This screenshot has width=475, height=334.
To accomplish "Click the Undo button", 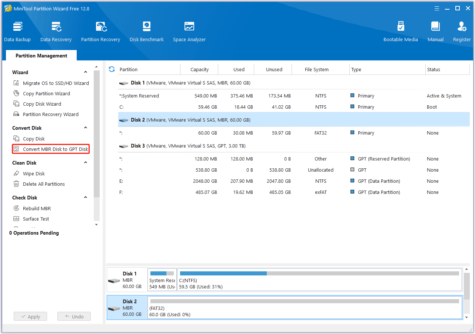I will [x=74, y=317].
